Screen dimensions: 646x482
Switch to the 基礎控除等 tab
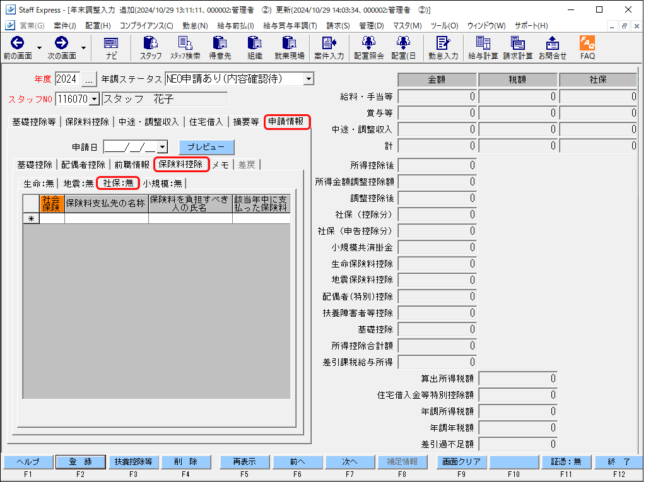click(34, 122)
